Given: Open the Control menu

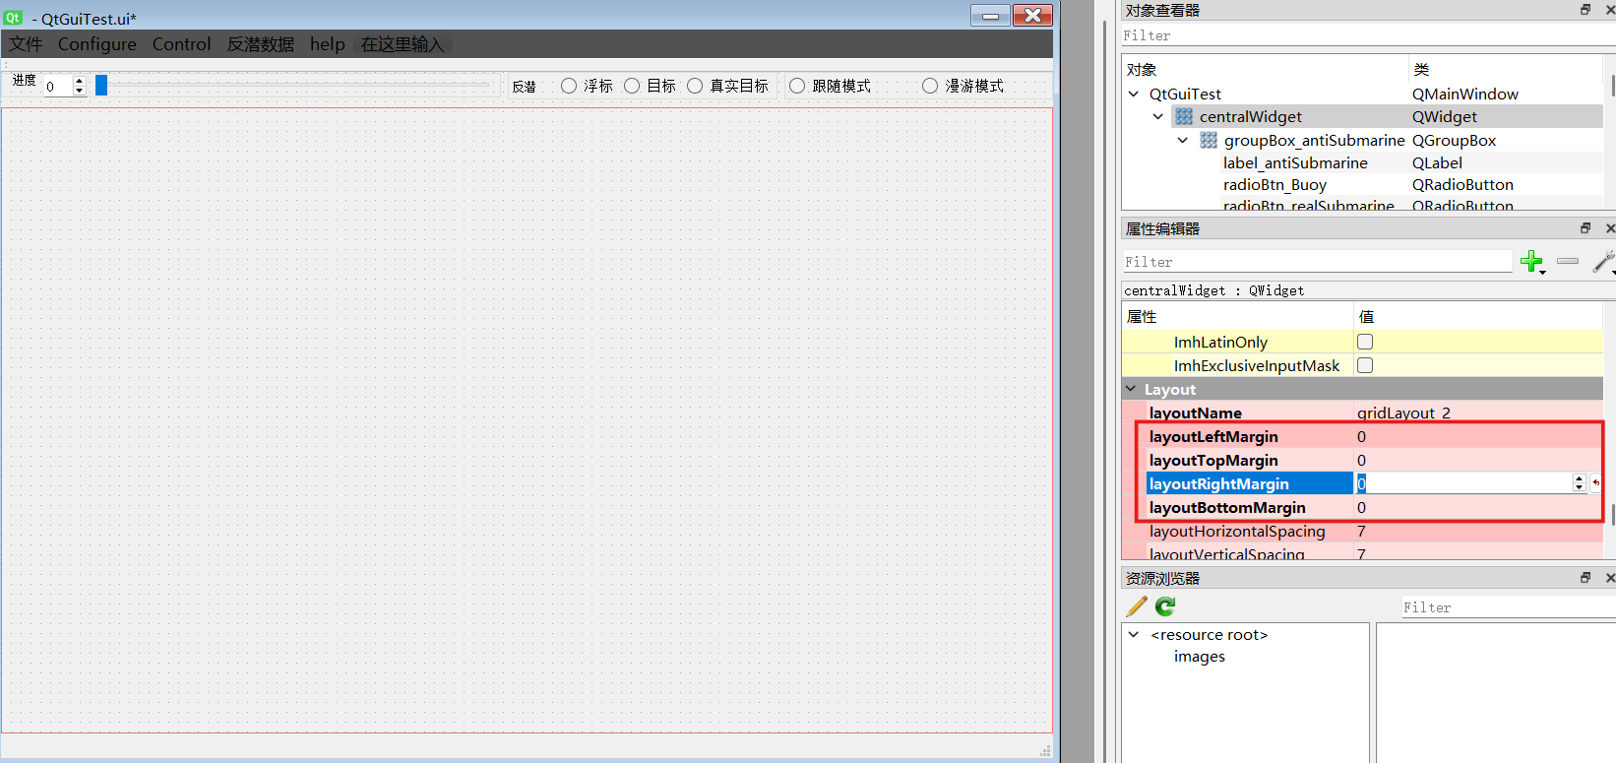Looking at the screenshot, I should (x=181, y=44).
